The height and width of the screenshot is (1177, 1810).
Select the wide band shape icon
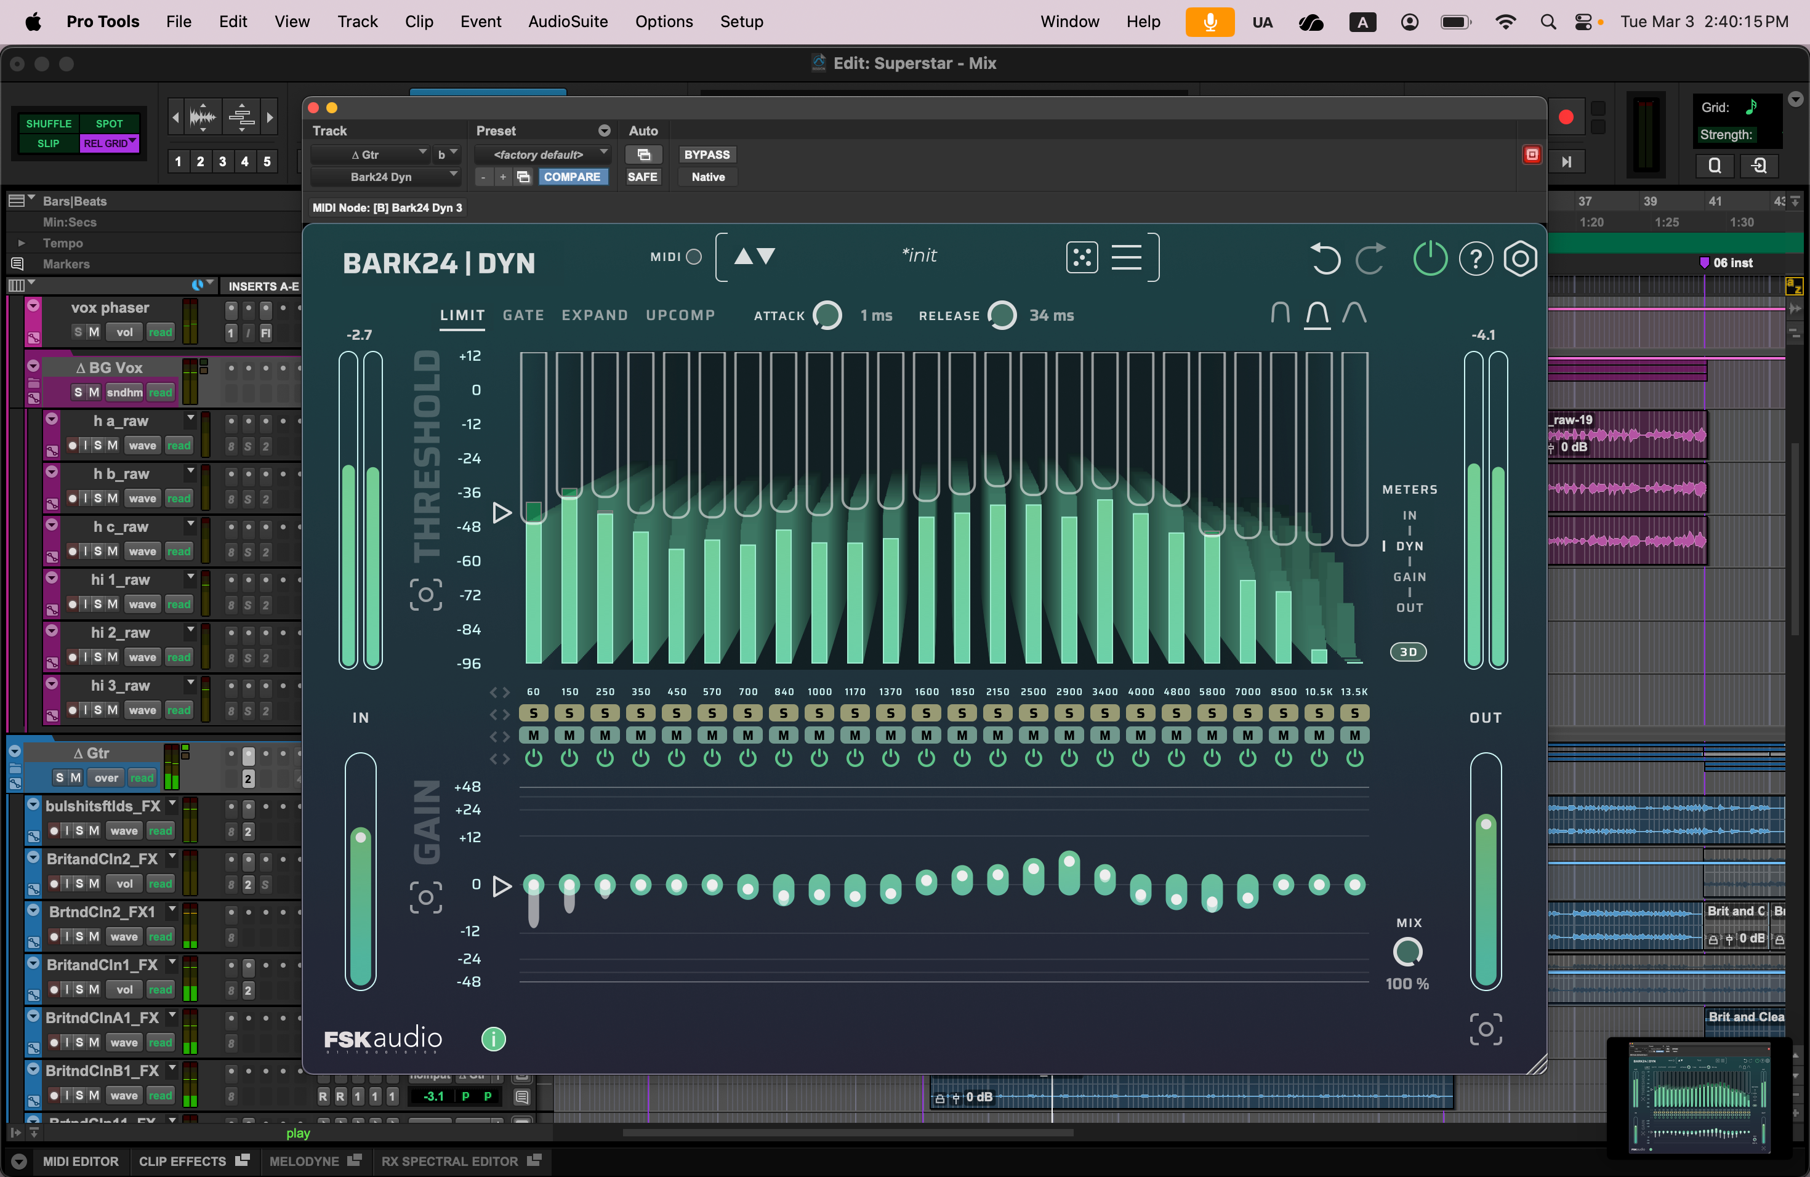[x=1354, y=313]
